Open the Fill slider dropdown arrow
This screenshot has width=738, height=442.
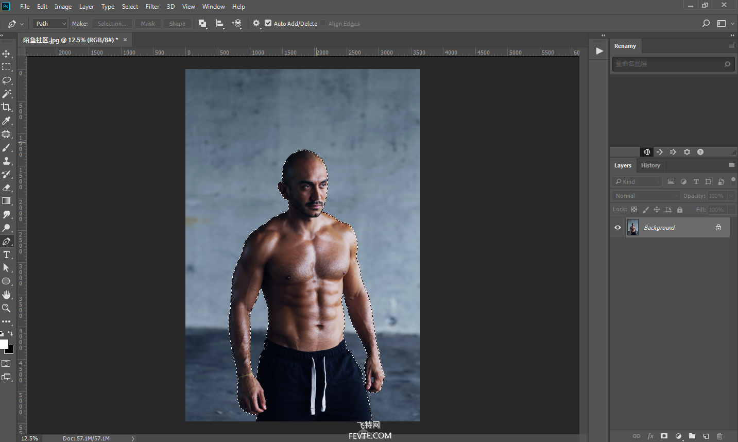[731, 210]
